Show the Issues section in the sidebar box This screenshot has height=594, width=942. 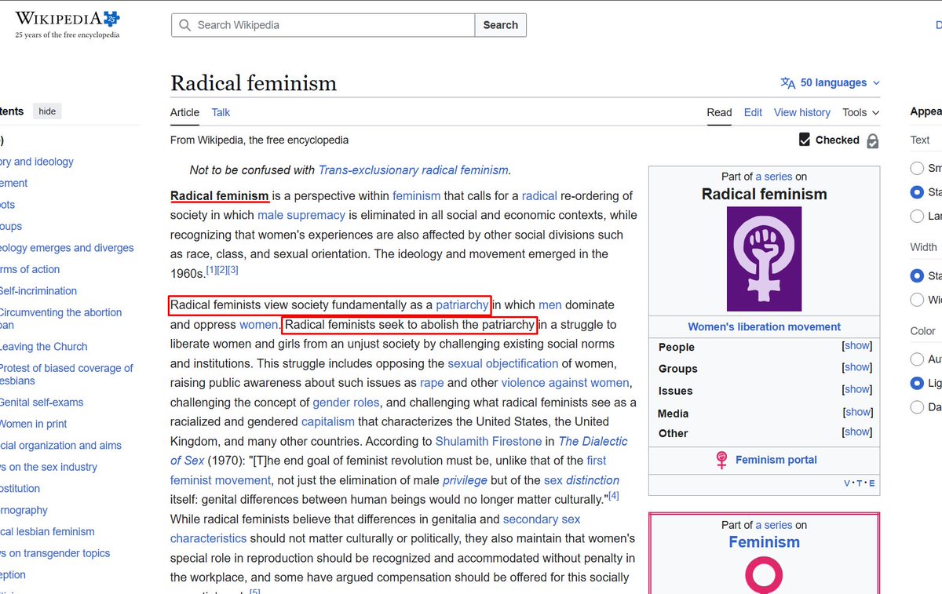pos(856,388)
